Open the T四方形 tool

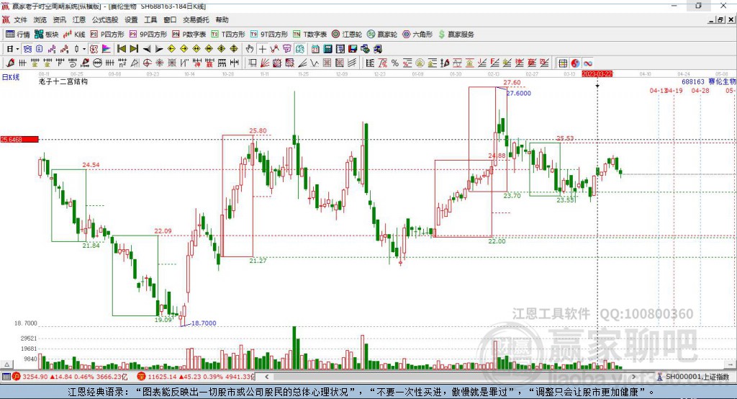[228, 35]
